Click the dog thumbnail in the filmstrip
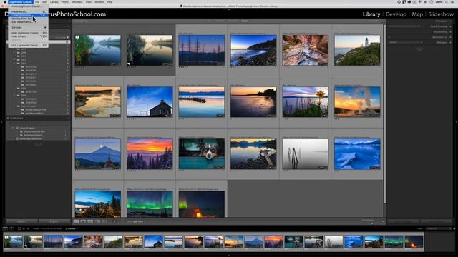The height and width of the screenshot is (257, 458). coord(293,242)
